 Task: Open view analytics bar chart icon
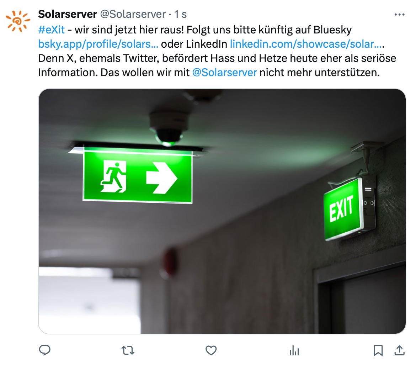pos(294,350)
